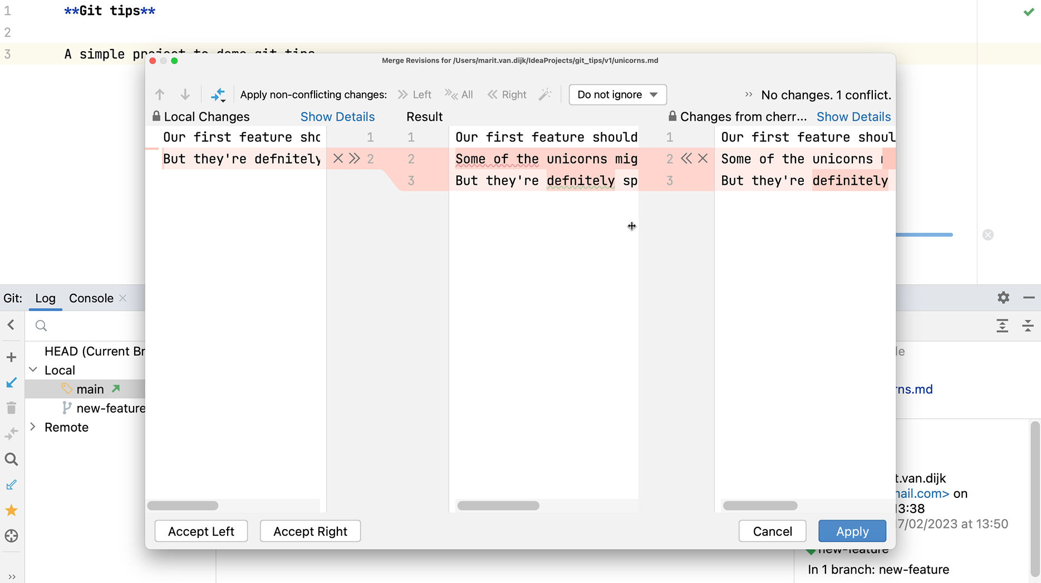This screenshot has width=1041, height=583.
Task: Open Git log settings with gear icon
Action: (1004, 298)
